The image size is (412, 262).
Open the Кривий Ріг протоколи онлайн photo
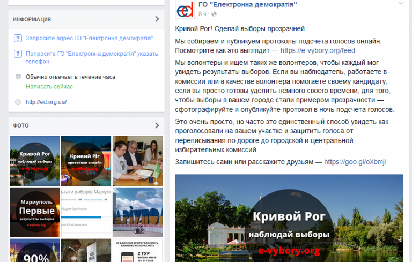(86, 161)
